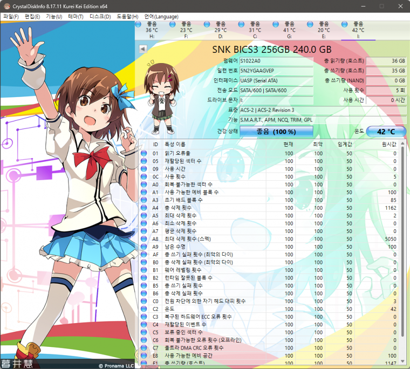
Task: Click status icon for A5 최대 삭제 횟수
Action: pos(144,215)
